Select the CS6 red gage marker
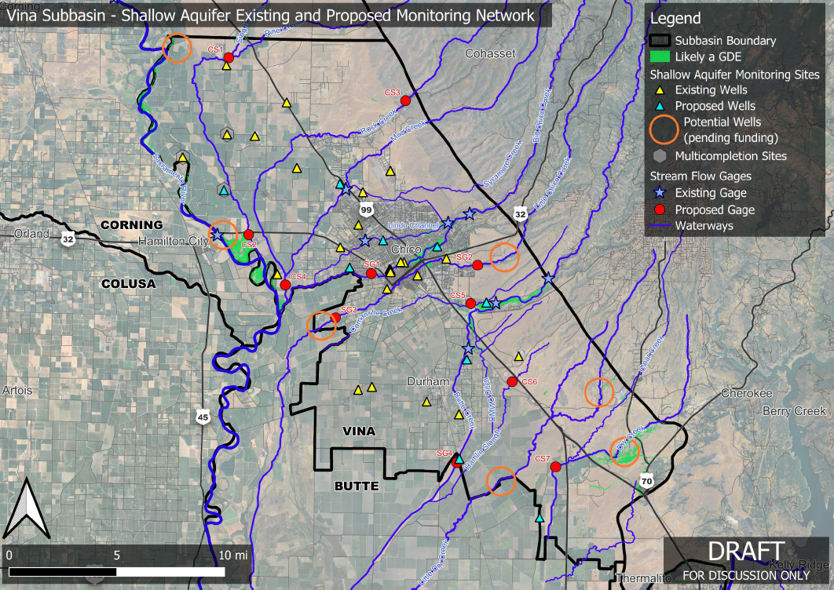 [x=512, y=381]
